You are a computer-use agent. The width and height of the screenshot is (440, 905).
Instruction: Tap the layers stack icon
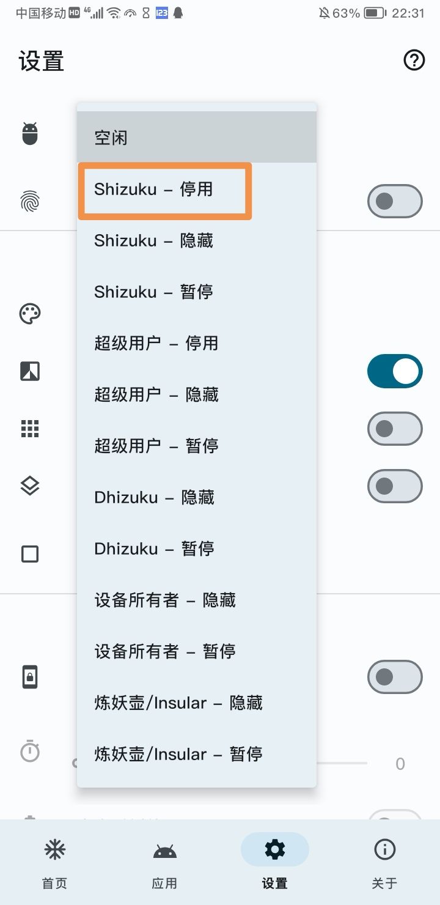pyautogui.click(x=30, y=486)
